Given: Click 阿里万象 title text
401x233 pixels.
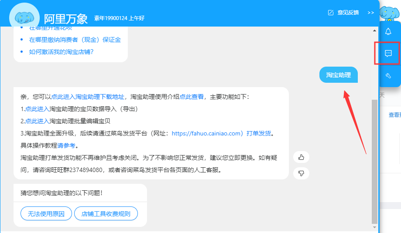Looking at the screenshot, I should tap(66, 19).
